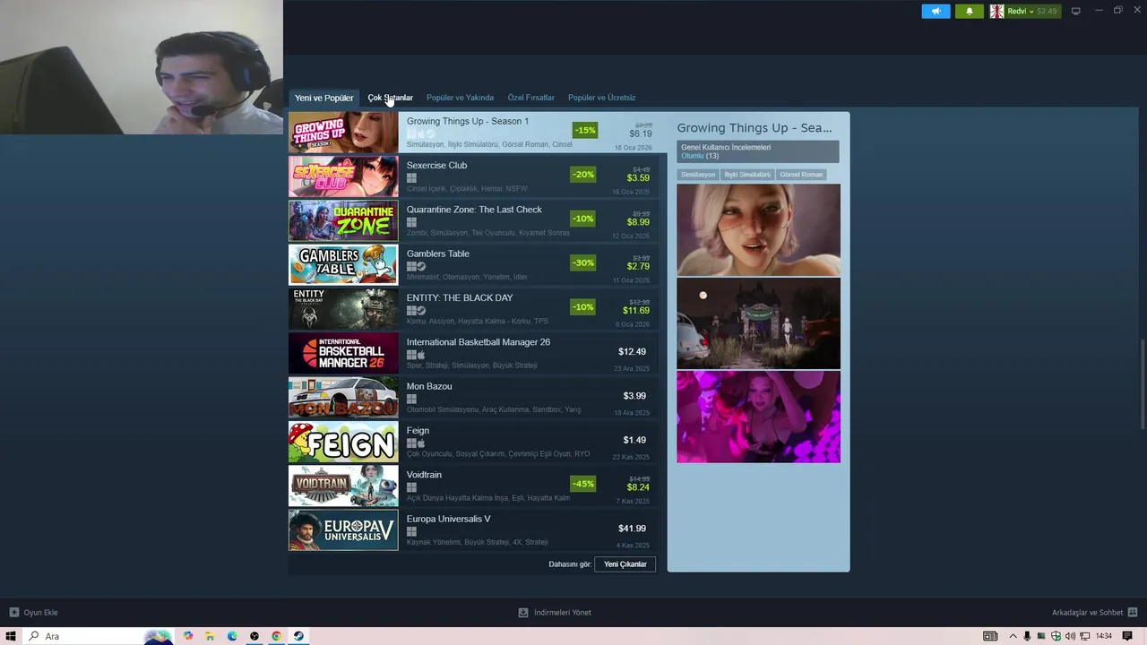Open the Gamblers Table game title

(438, 254)
